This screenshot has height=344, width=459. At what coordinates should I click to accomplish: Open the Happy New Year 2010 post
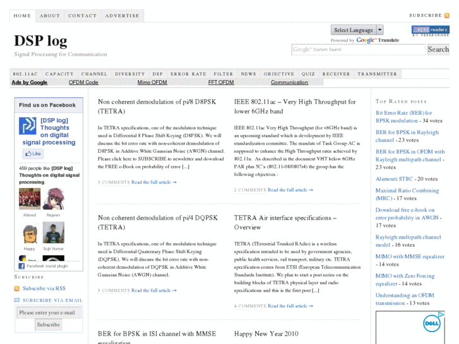coord(266,334)
